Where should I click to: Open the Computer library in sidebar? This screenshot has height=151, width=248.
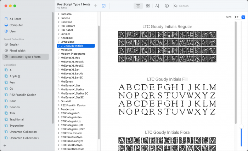pos(16,25)
